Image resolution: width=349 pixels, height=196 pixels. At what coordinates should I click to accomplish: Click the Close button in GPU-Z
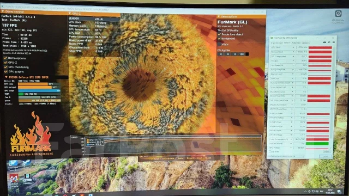tap(326, 157)
